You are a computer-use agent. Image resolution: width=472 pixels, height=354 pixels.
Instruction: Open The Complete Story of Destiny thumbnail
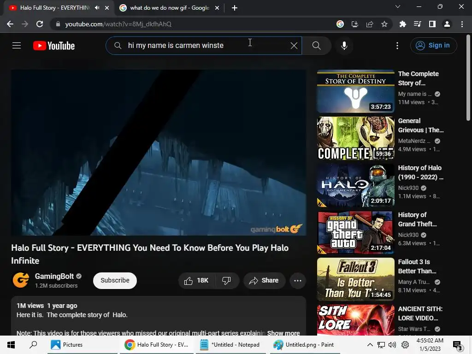pyautogui.click(x=355, y=91)
